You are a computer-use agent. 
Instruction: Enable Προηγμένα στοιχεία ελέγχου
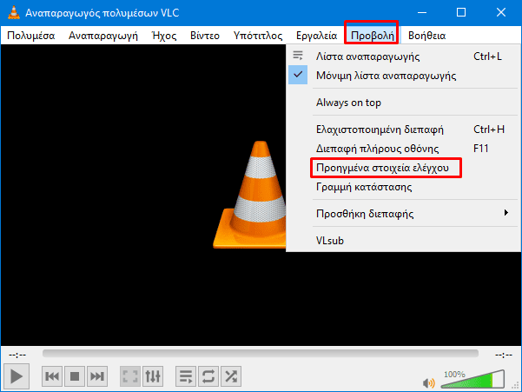[404, 168]
